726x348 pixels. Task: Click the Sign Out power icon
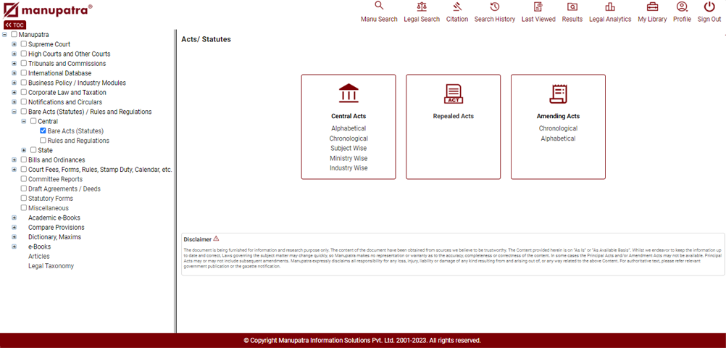click(x=709, y=7)
